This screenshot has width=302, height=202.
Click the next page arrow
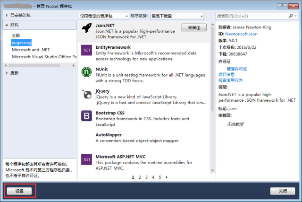(x=167, y=177)
